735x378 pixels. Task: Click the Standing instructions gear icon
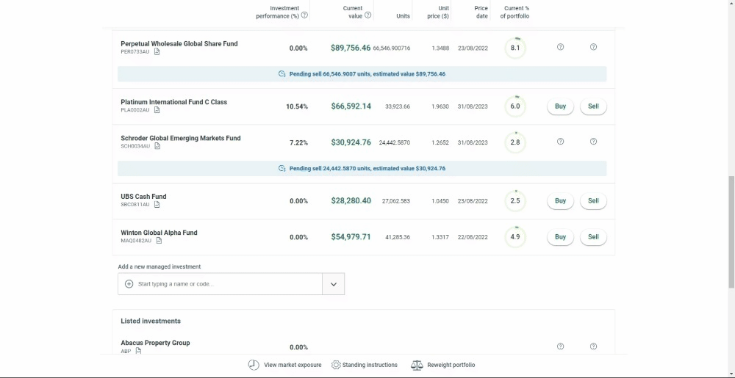click(336, 365)
